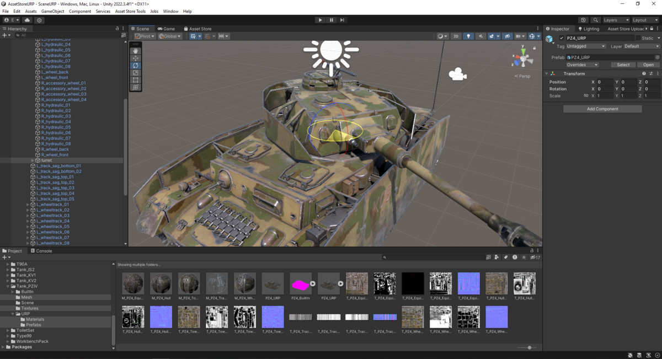Click the Select button for the PZ4_URP prefab
The image size is (662, 359).
pyautogui.click(x=623, y=65)
